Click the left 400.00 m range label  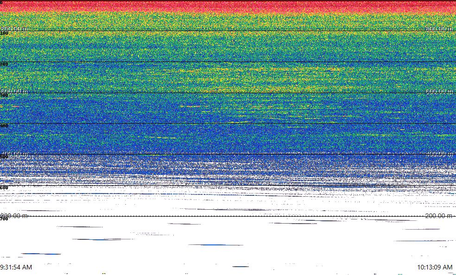pos(14,154)
